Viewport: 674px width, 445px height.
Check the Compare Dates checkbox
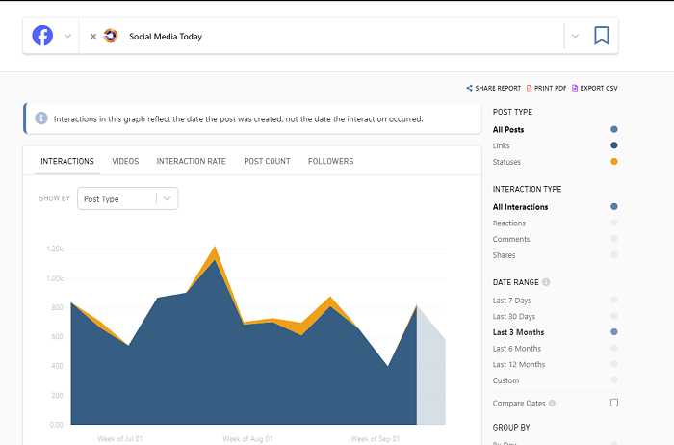click(x=614, y=403)
